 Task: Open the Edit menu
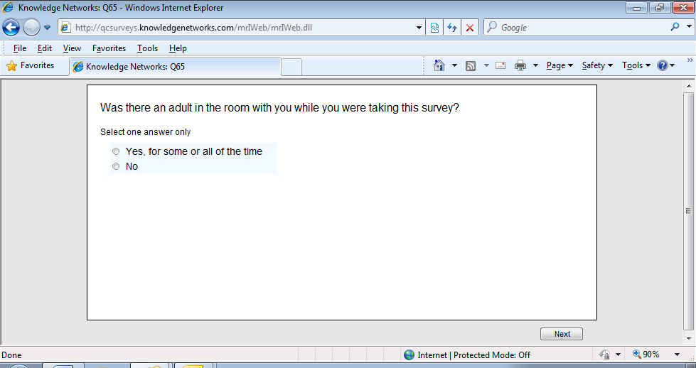tap(44, 48)
